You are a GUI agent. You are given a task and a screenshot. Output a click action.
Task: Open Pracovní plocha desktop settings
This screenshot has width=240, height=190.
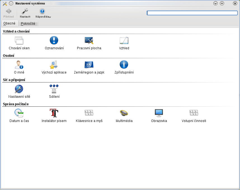pyautogui.click(x=89, y=41)
